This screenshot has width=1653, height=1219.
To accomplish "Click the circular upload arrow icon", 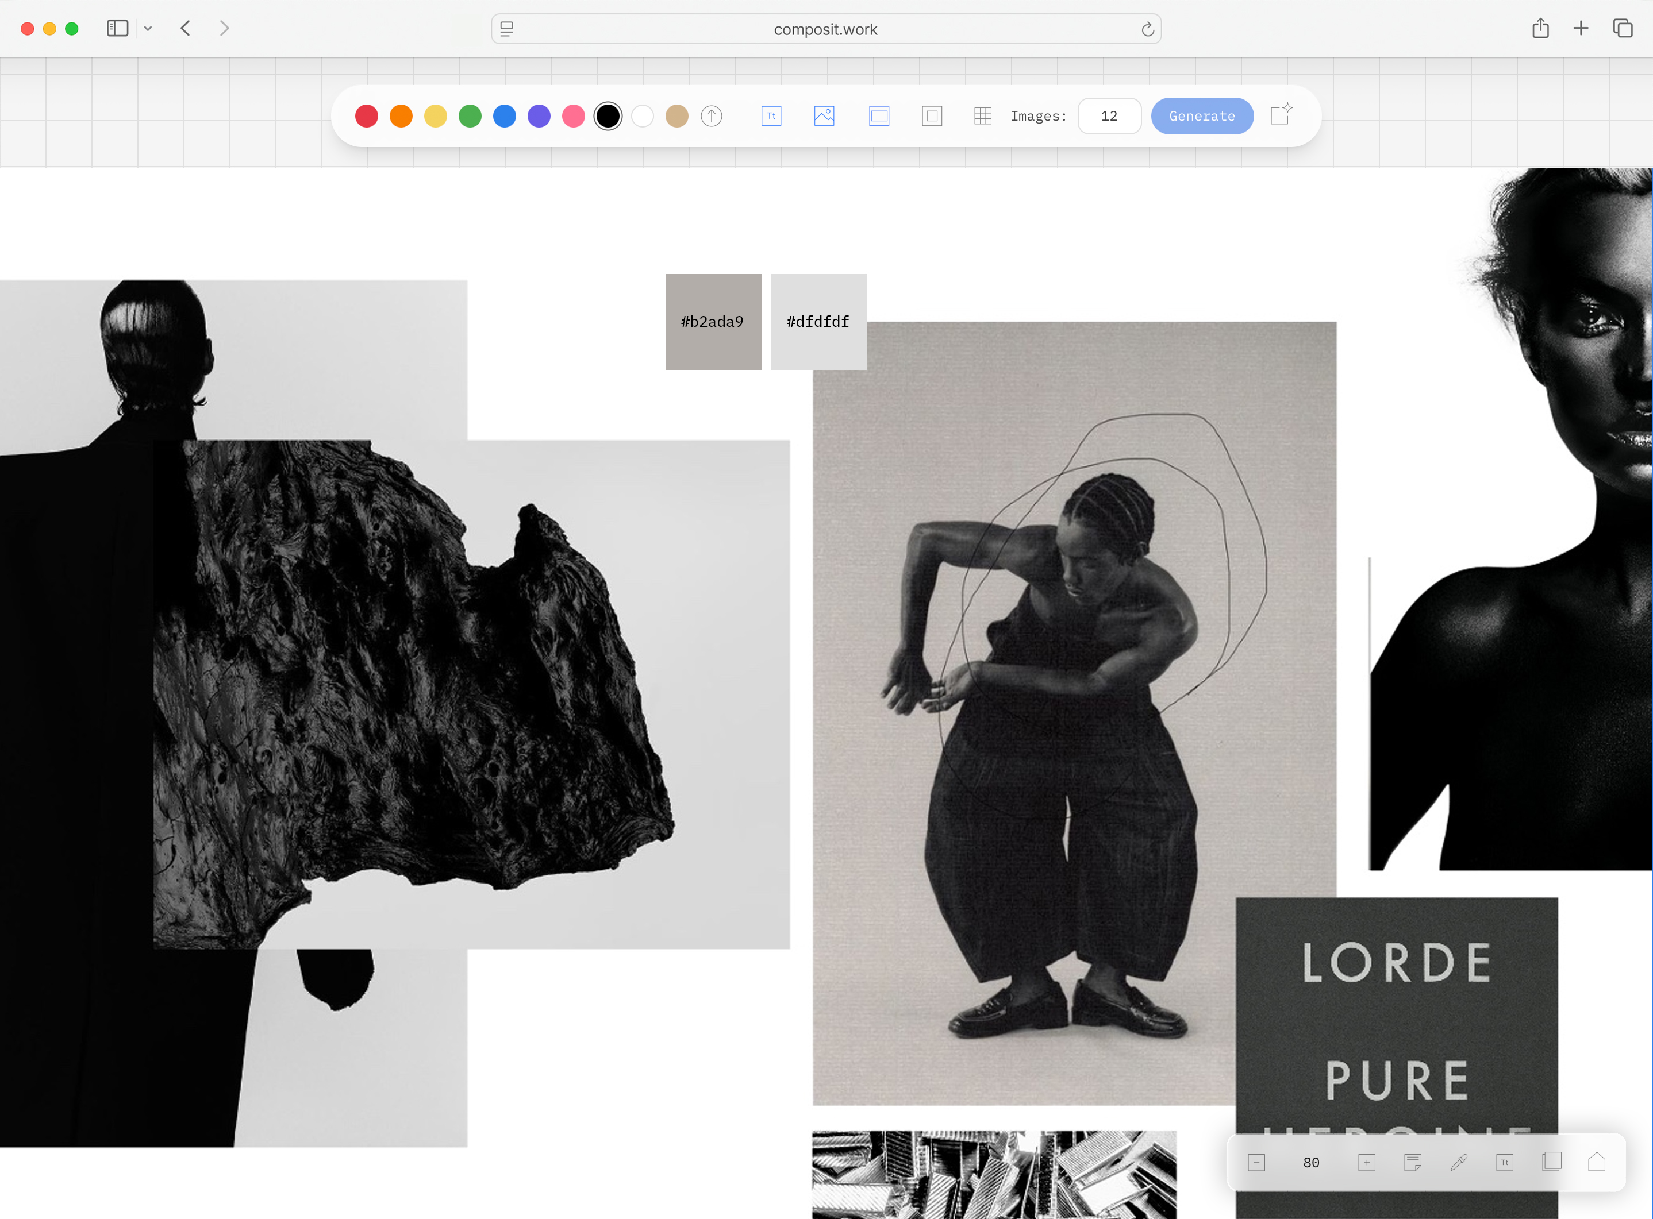I will point(711,116).
